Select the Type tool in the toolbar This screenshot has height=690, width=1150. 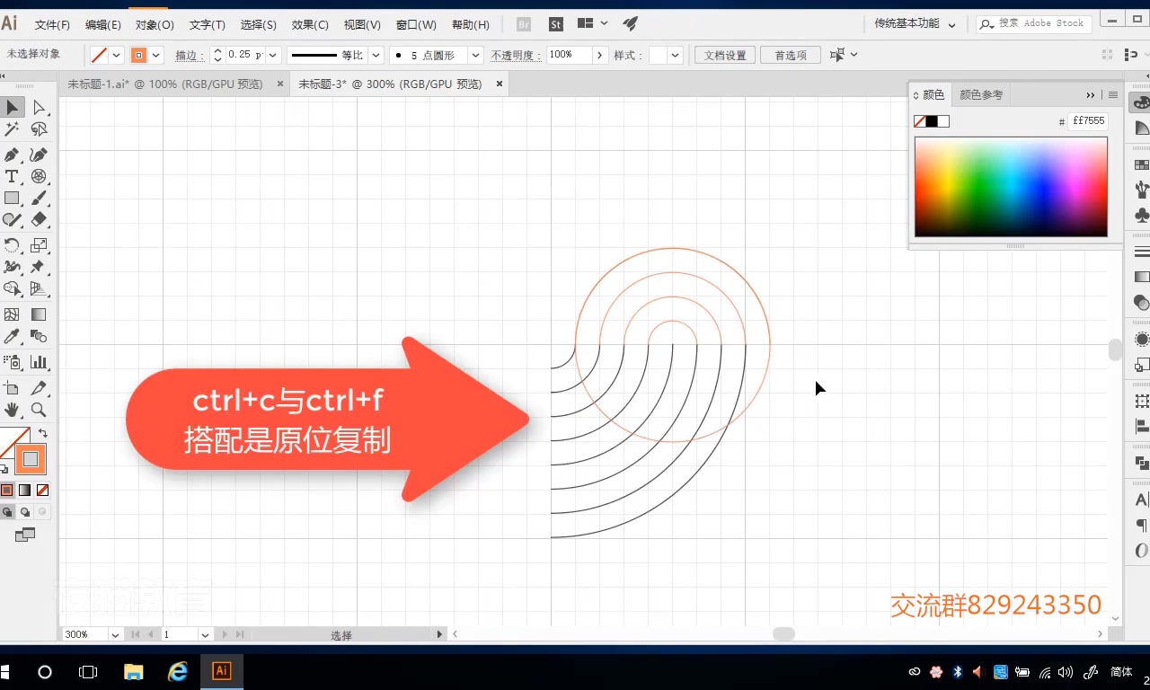[x=13, y=176]
